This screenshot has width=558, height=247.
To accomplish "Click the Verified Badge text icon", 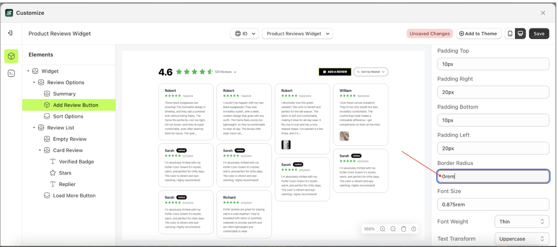I will [x=53, y=162].
